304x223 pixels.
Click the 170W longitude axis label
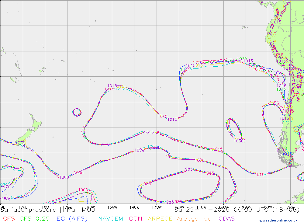[67, 207]
